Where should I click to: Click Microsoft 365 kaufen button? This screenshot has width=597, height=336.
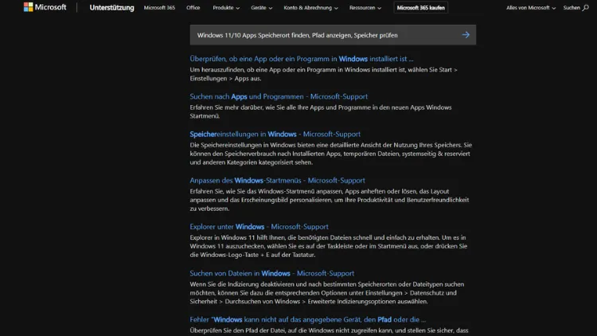tap(421, 8)
